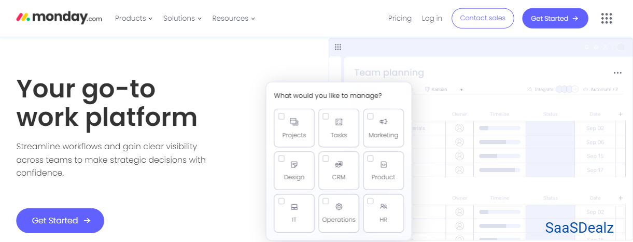Viewport: 633px width, 242px height.
Task: Click the 'Your go-to work platform' headline
Action: 107,103
